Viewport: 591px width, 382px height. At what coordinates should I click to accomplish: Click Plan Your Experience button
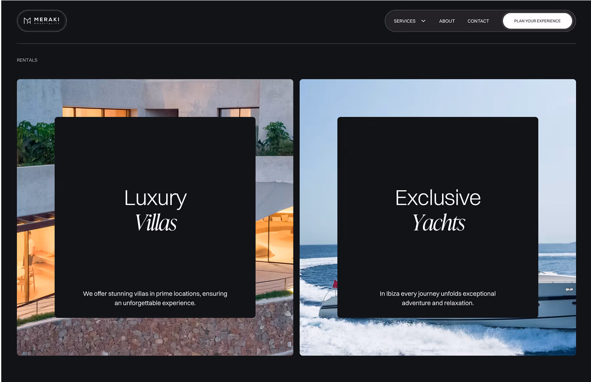pos(537,21)
